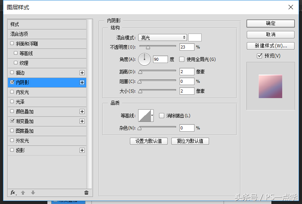Click 设置为默认值 button
Screen dimensions: 302x204
149,141
